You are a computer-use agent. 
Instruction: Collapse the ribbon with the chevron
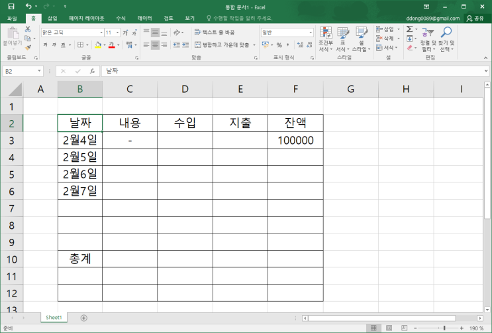tap(486, 58)
